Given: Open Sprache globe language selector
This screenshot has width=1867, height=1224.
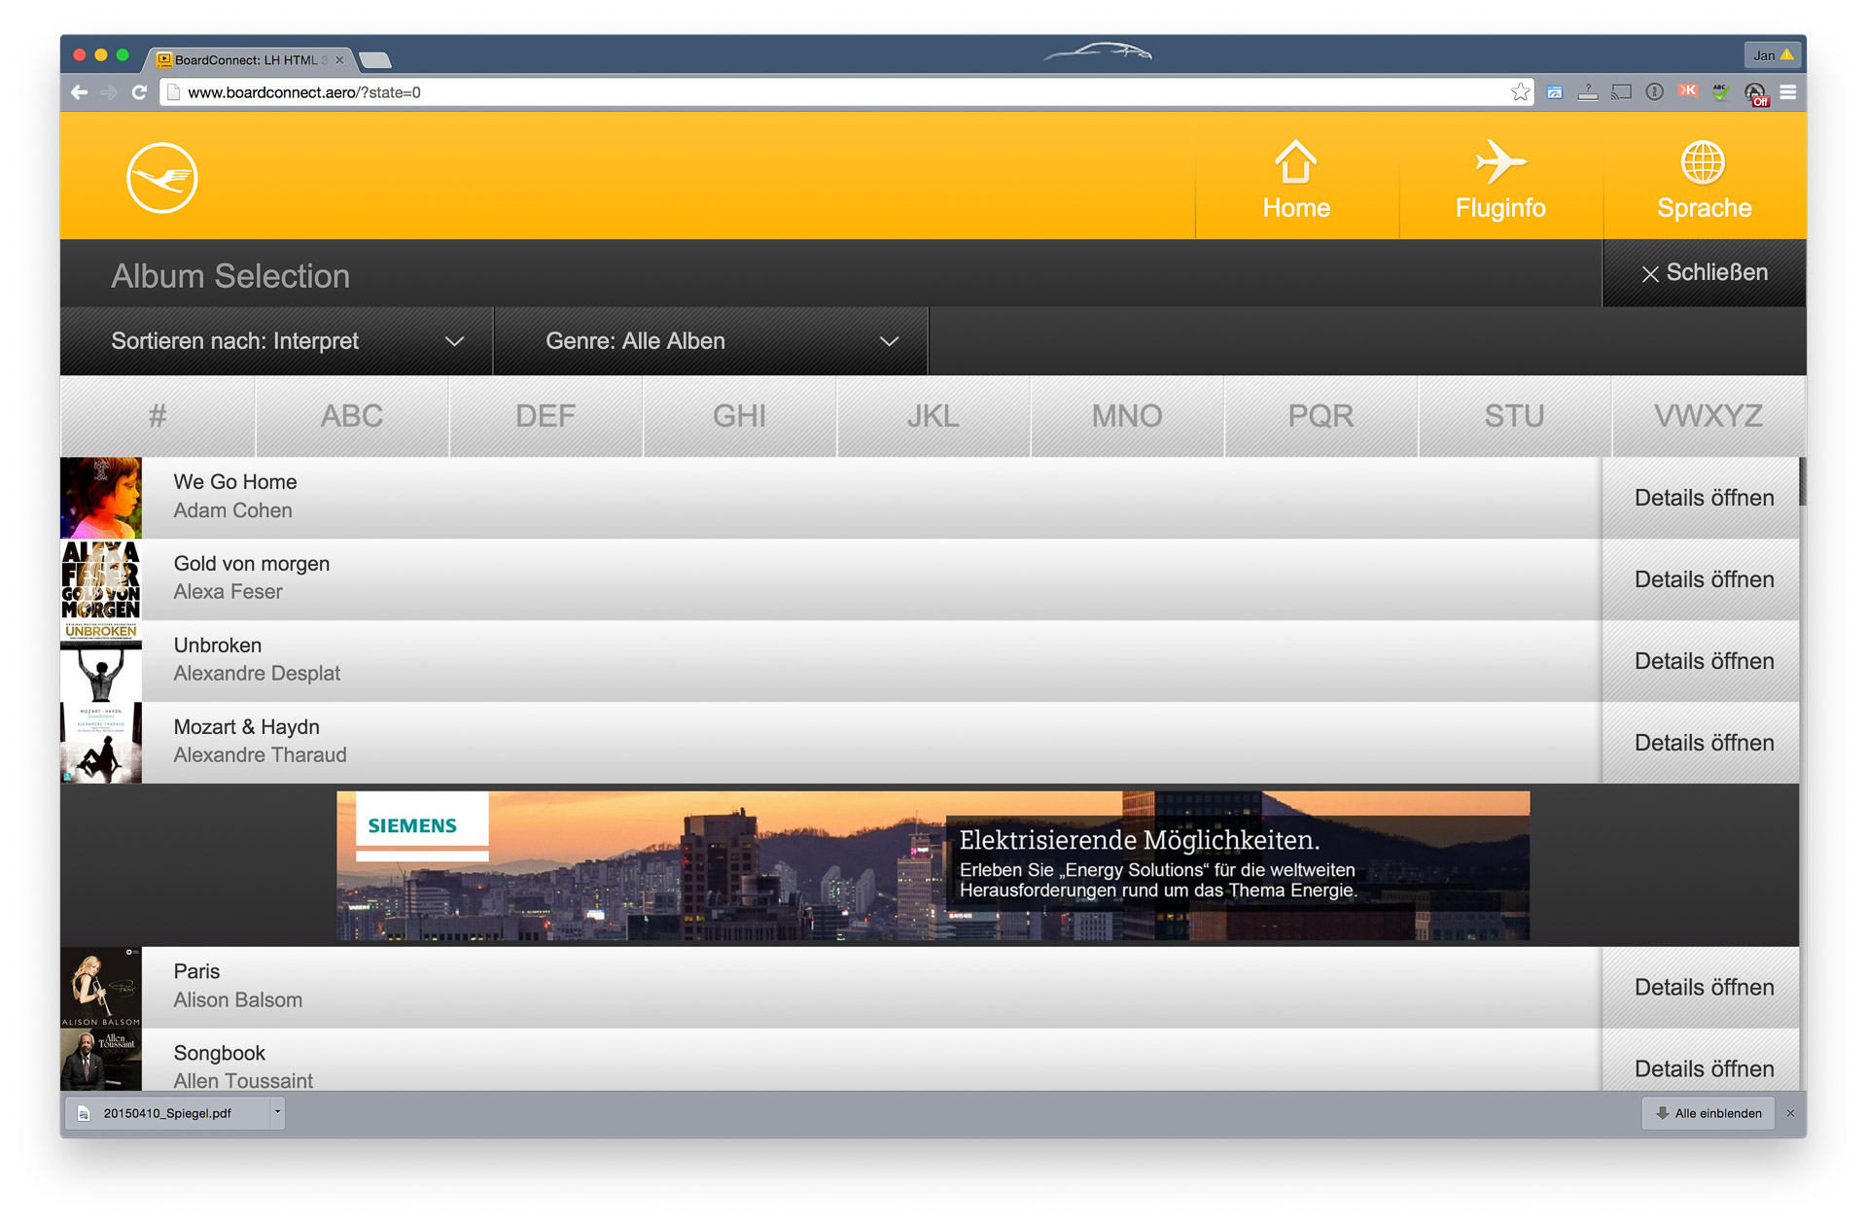Looking at the screenshot, I should click(x=1704, y=180).
